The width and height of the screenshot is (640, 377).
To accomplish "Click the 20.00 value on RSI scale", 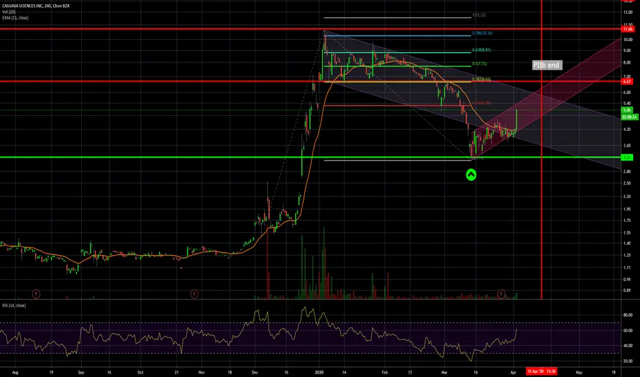I will click(628, 361).
